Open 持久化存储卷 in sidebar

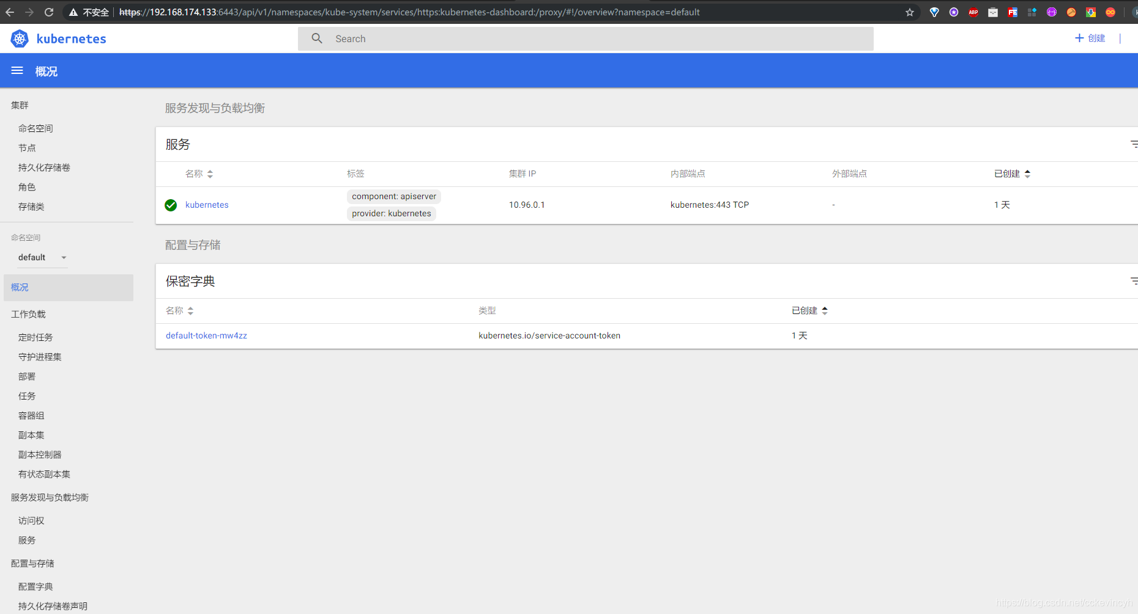click(44, 167)
